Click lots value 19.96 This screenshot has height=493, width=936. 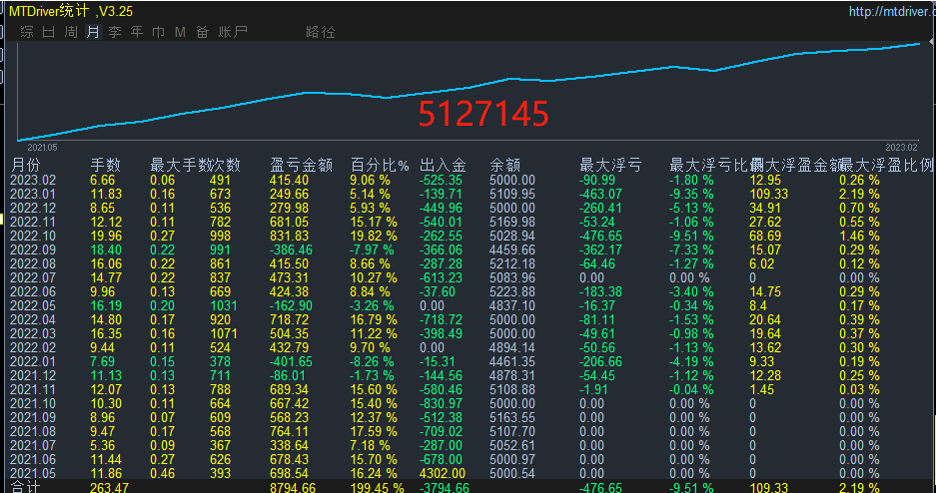(106, 237)
